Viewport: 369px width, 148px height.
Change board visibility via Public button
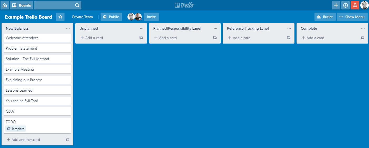click(111, 17)
